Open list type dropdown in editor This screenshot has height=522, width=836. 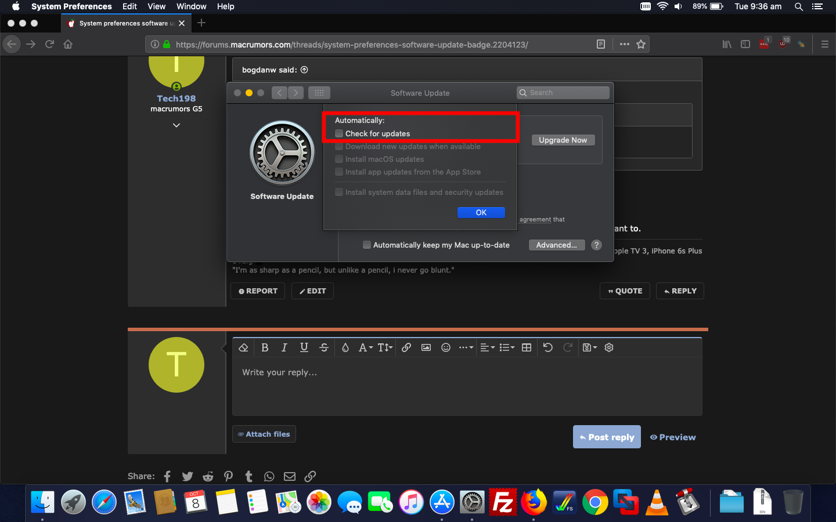[507, 347]
